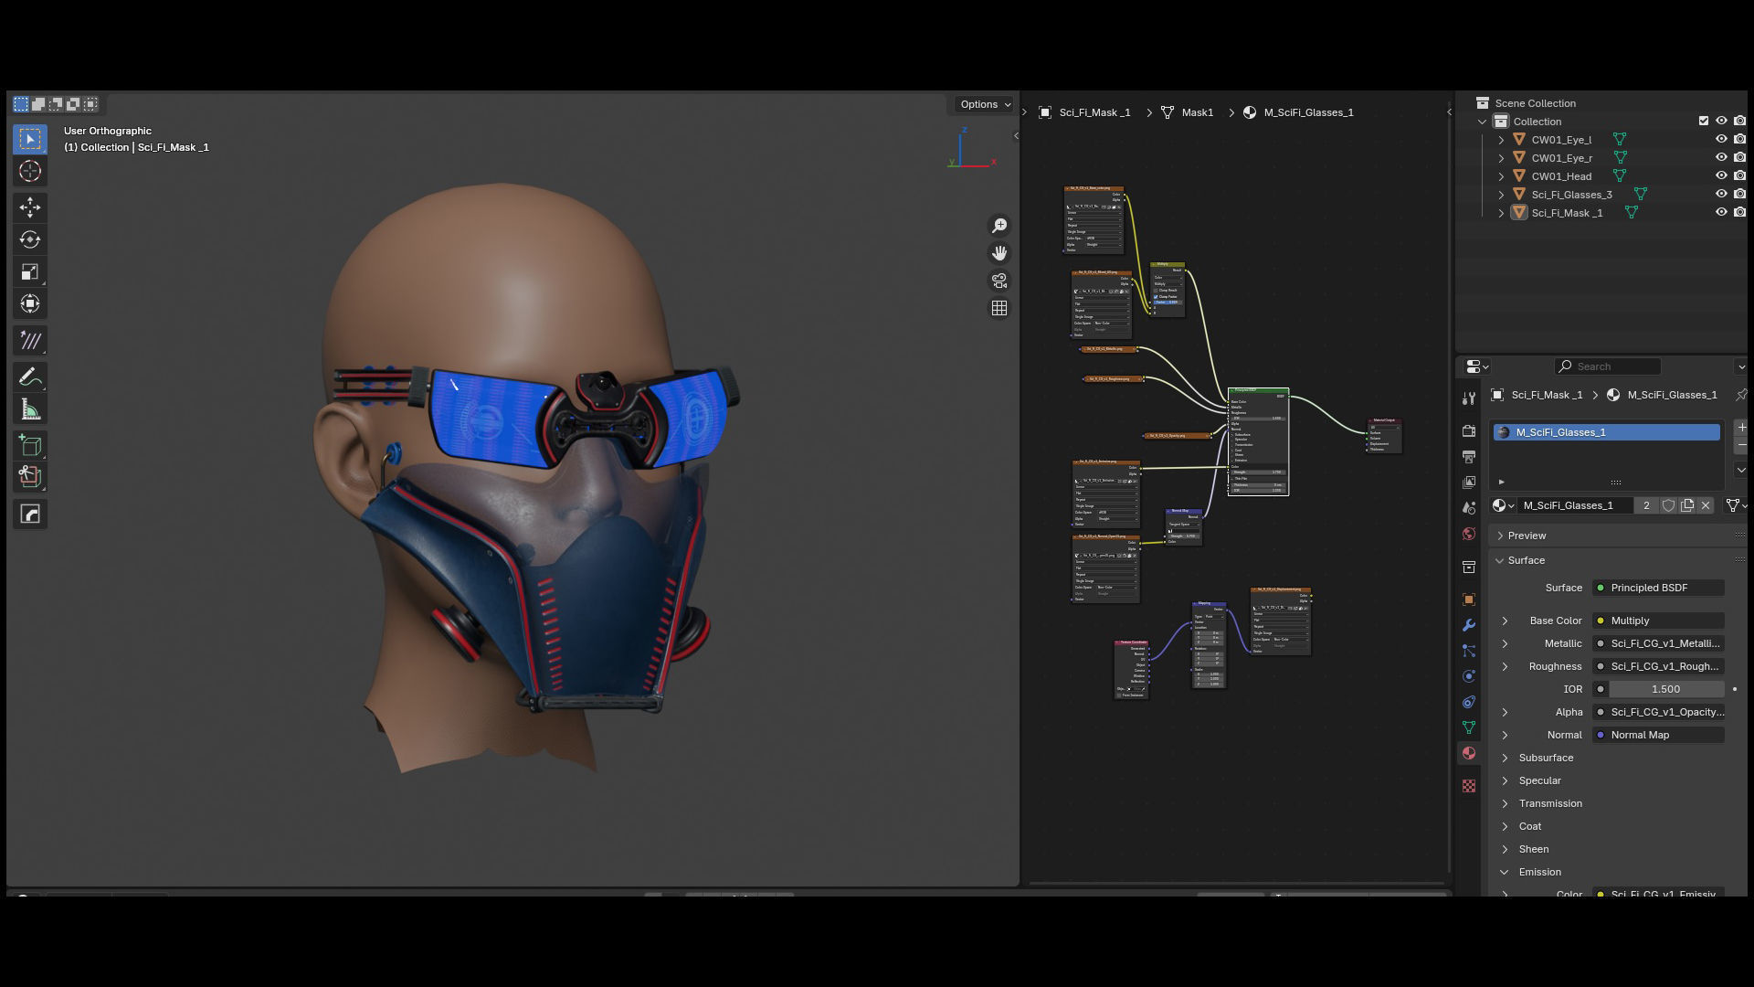Image resolution: width=1754 pixels, height=987 pixels.
Task: Adjust the IOR 1.500 value field
Action: [x=1665, y=689]
